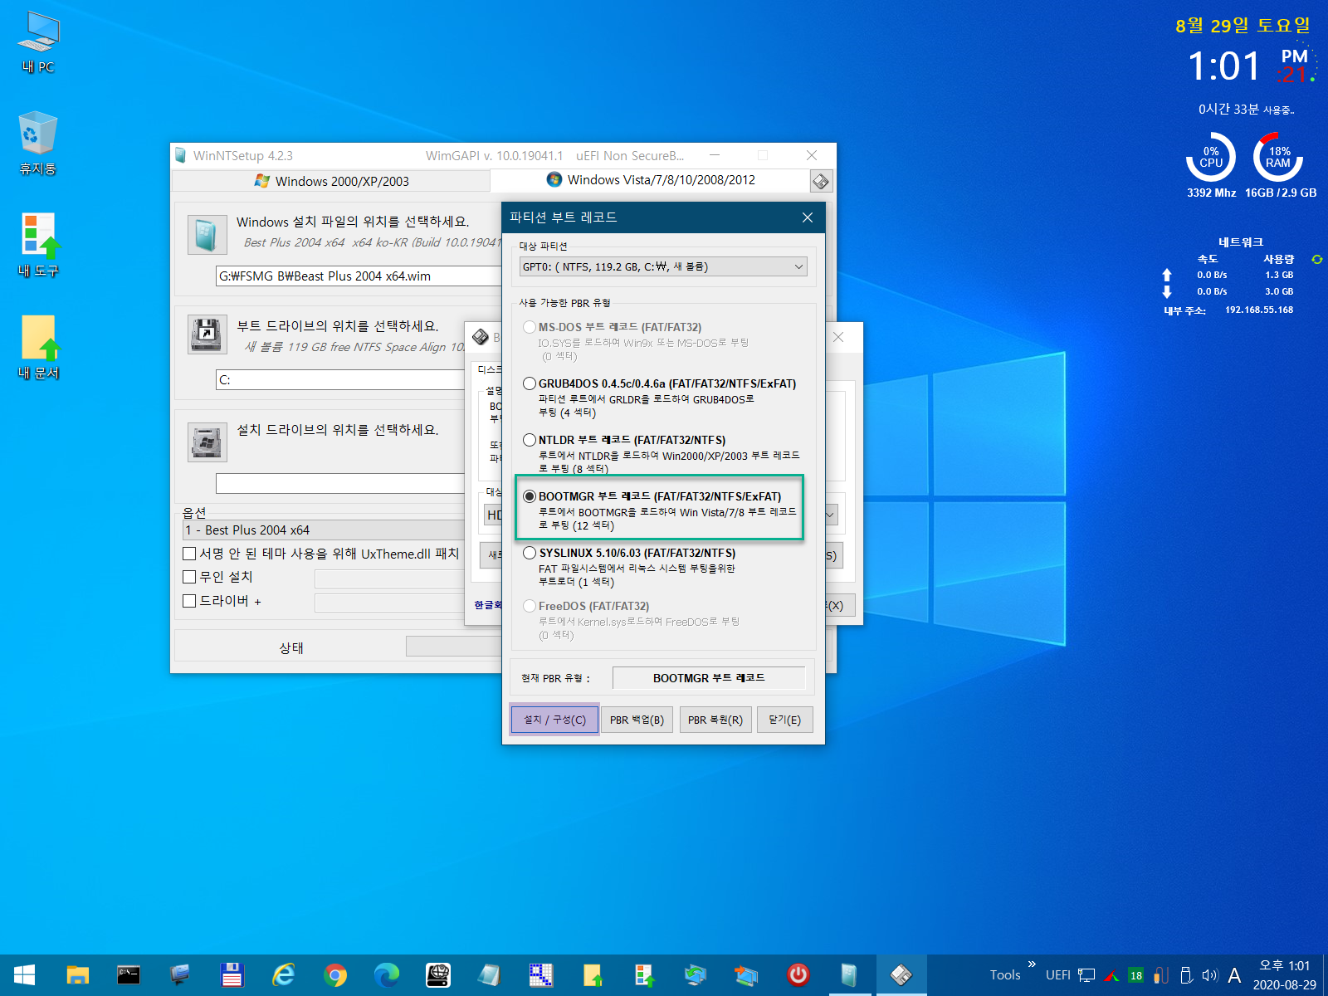The image size is (1328, 996).
Task: Click the install drive disk icon
Action: (207, 442)
